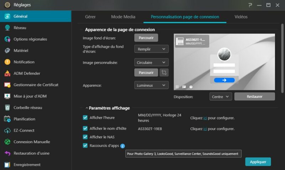Select the Notification warning icon
This screenshot has width=285, height=170.
tap(7, 62)
